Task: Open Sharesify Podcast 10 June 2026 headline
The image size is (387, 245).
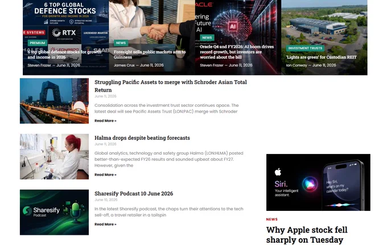Action: [134, 193]
